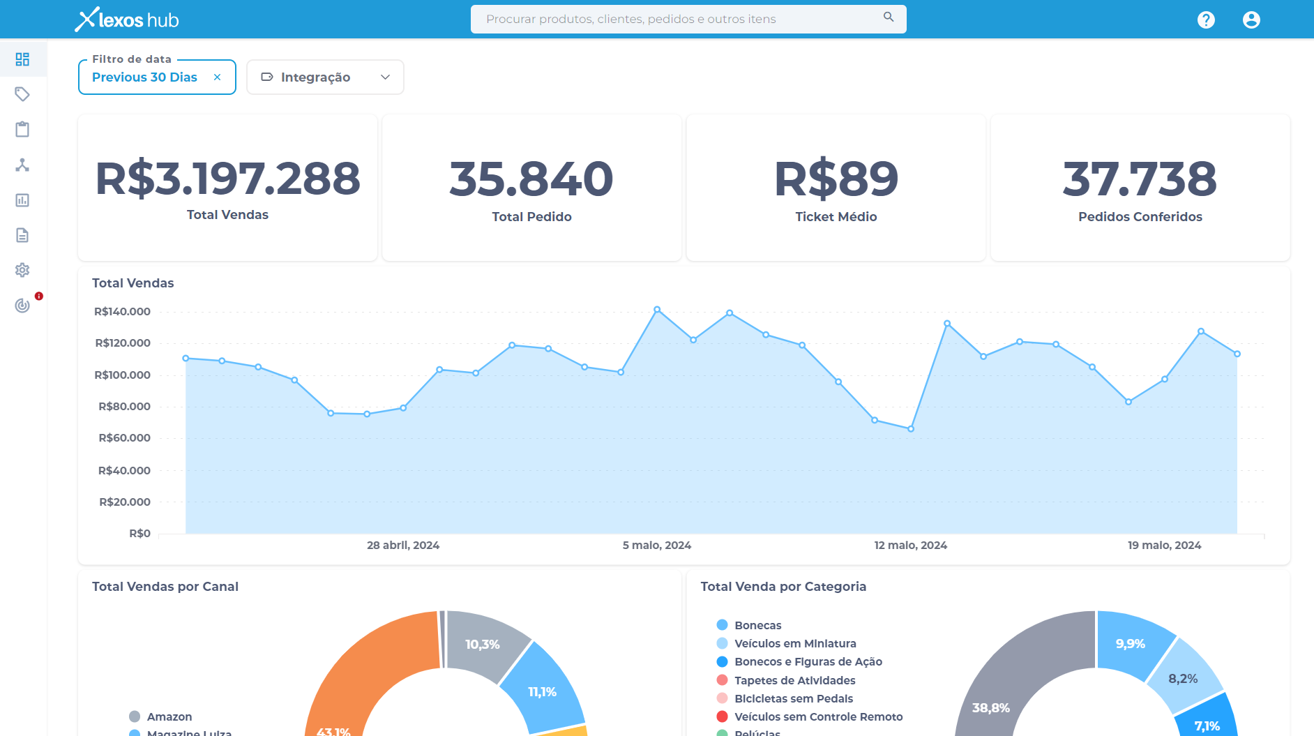Viewport: 1314px width, 736px height.
Task: Open the settings gear icon
Action: (23, 271)
